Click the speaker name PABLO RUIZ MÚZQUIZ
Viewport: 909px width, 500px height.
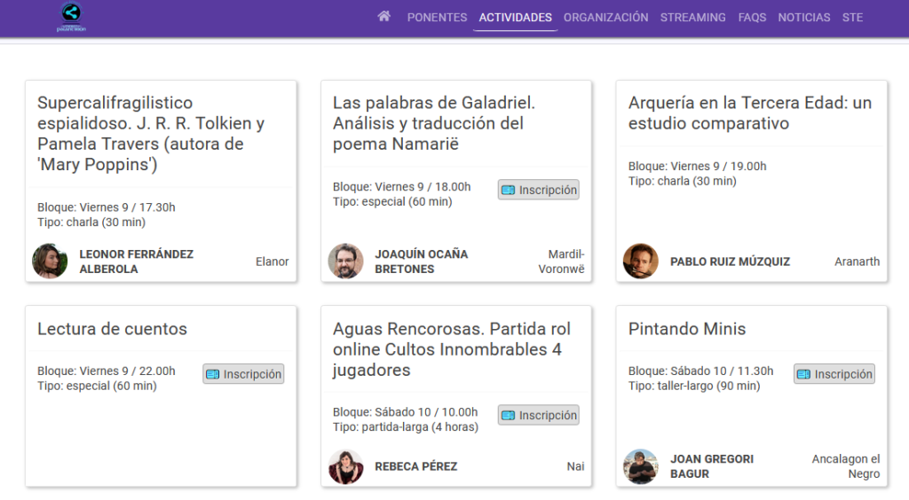click(x=730, y=262)
